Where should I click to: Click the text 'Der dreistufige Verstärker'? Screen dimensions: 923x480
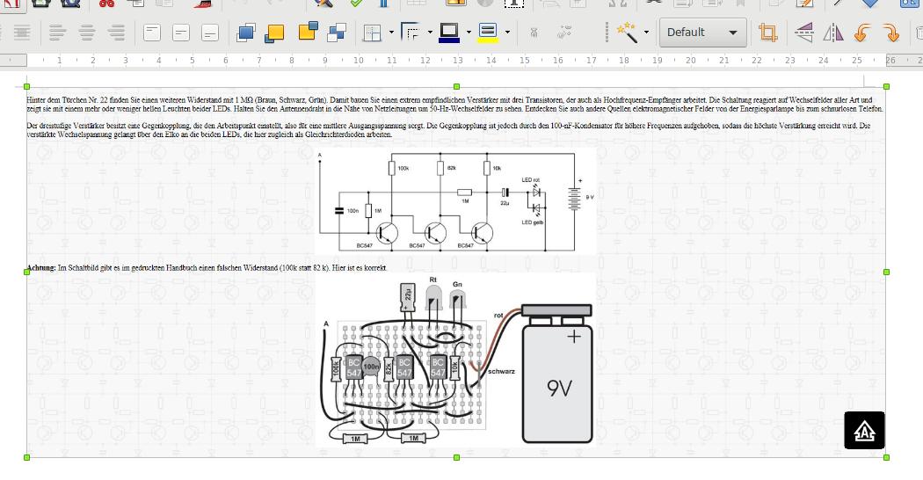[x=67, y=126]
